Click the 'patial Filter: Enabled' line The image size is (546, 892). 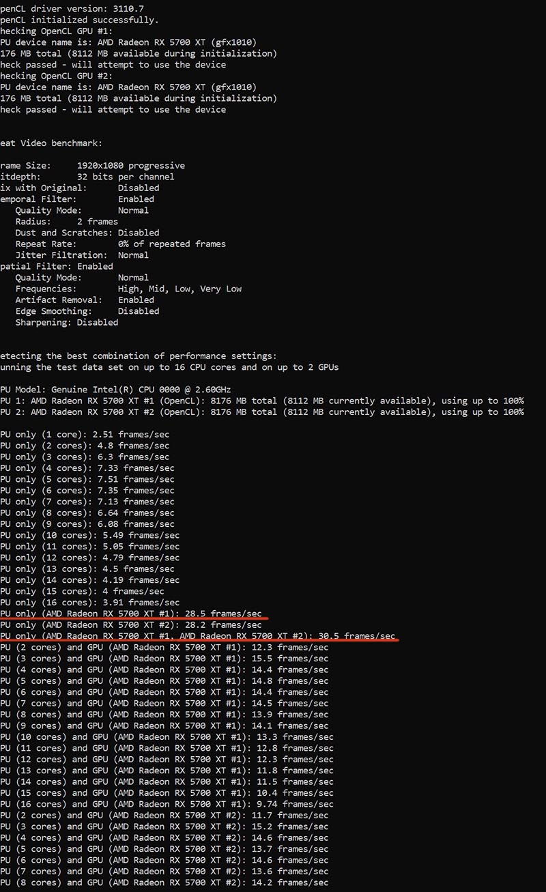click(57, 266)
